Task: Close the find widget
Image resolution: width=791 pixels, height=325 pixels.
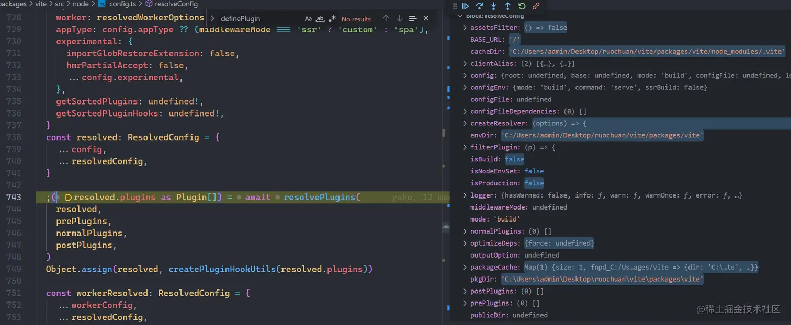Action: point(426,19)
